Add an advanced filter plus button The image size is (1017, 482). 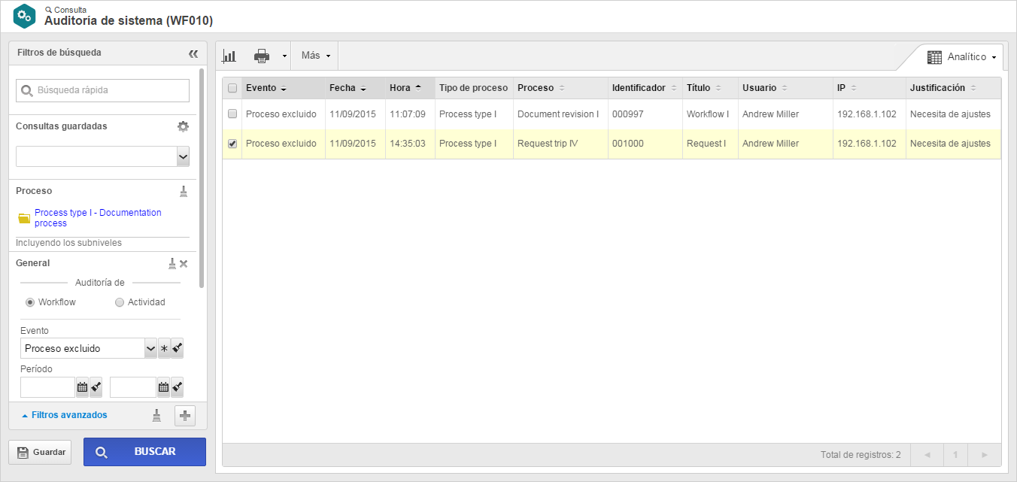[185, 415]
